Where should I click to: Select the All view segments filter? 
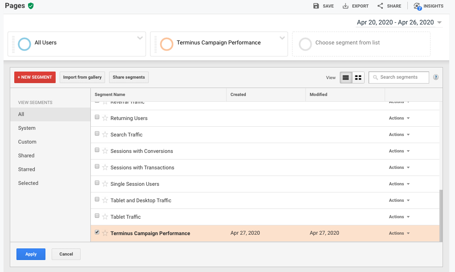coord(50,114)
